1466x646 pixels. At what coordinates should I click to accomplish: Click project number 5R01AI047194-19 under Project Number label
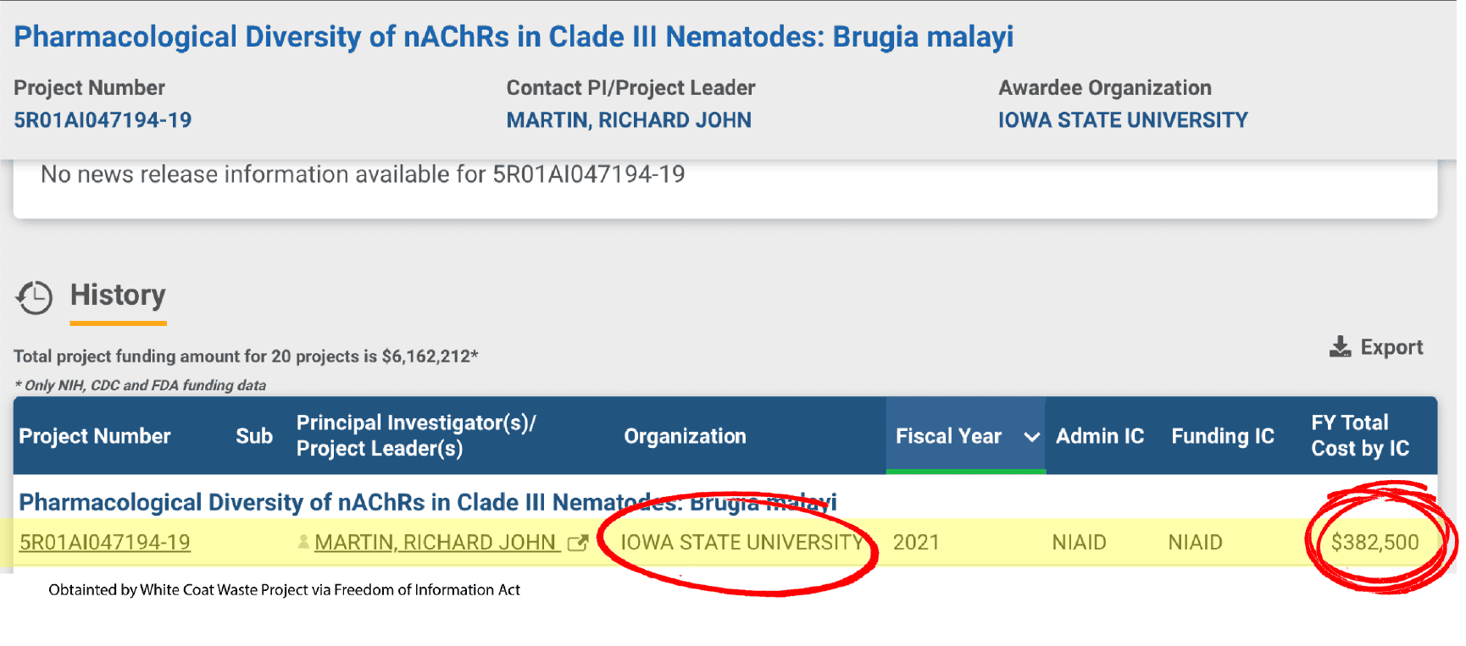click(x=103, y=120)
